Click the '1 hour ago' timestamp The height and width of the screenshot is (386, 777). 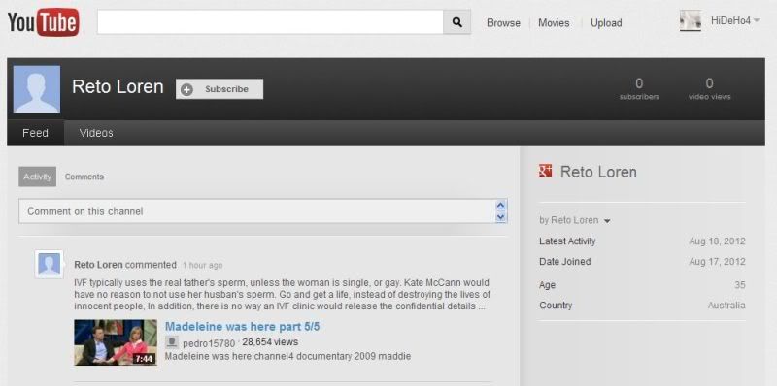(x=203, y=265)
